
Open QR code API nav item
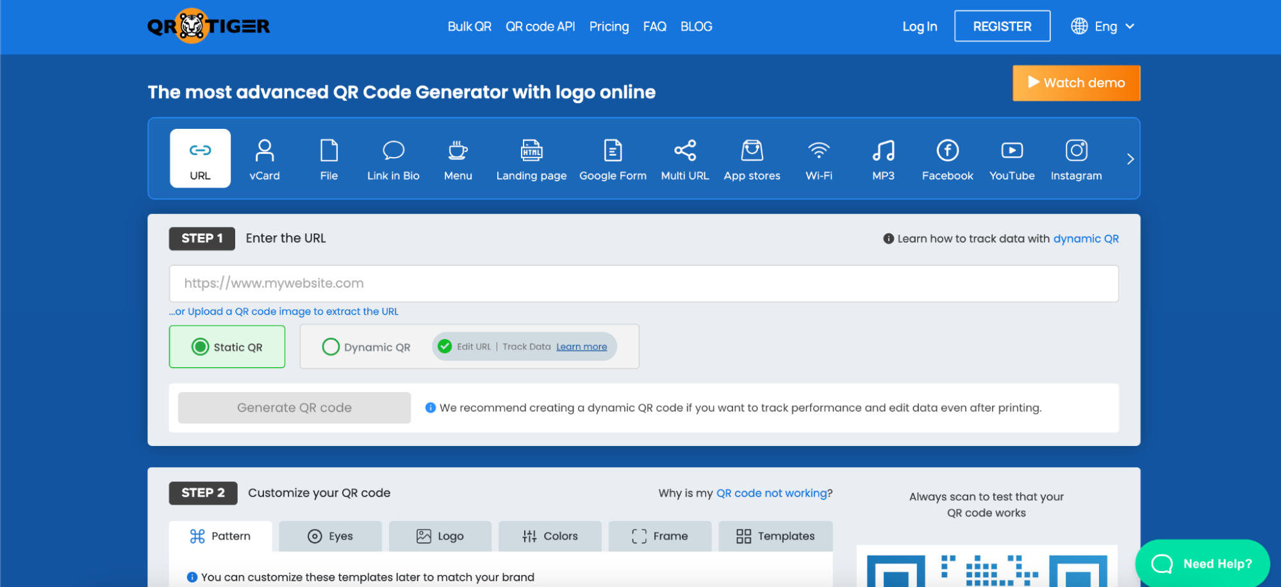540,26
